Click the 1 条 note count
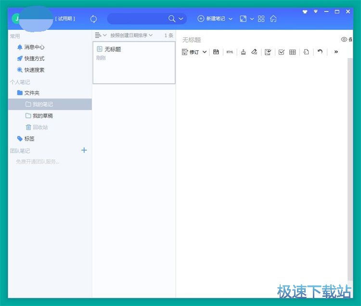 (x=169, y=35)
